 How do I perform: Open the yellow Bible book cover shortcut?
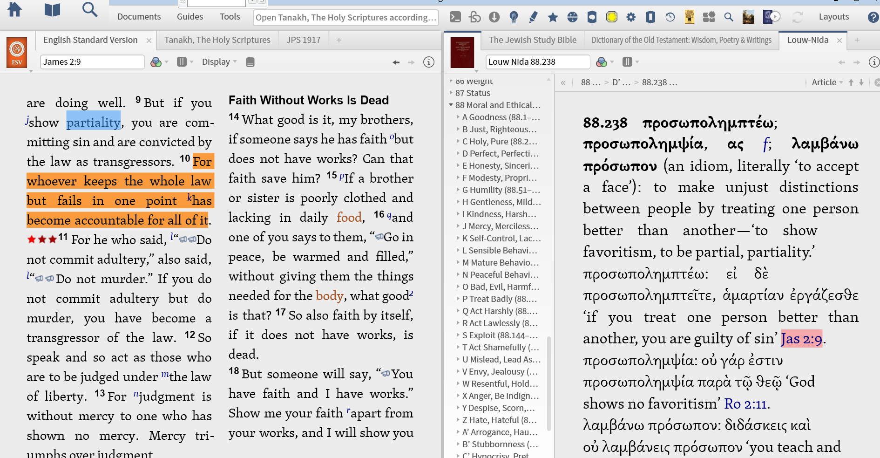click(690, 17)
